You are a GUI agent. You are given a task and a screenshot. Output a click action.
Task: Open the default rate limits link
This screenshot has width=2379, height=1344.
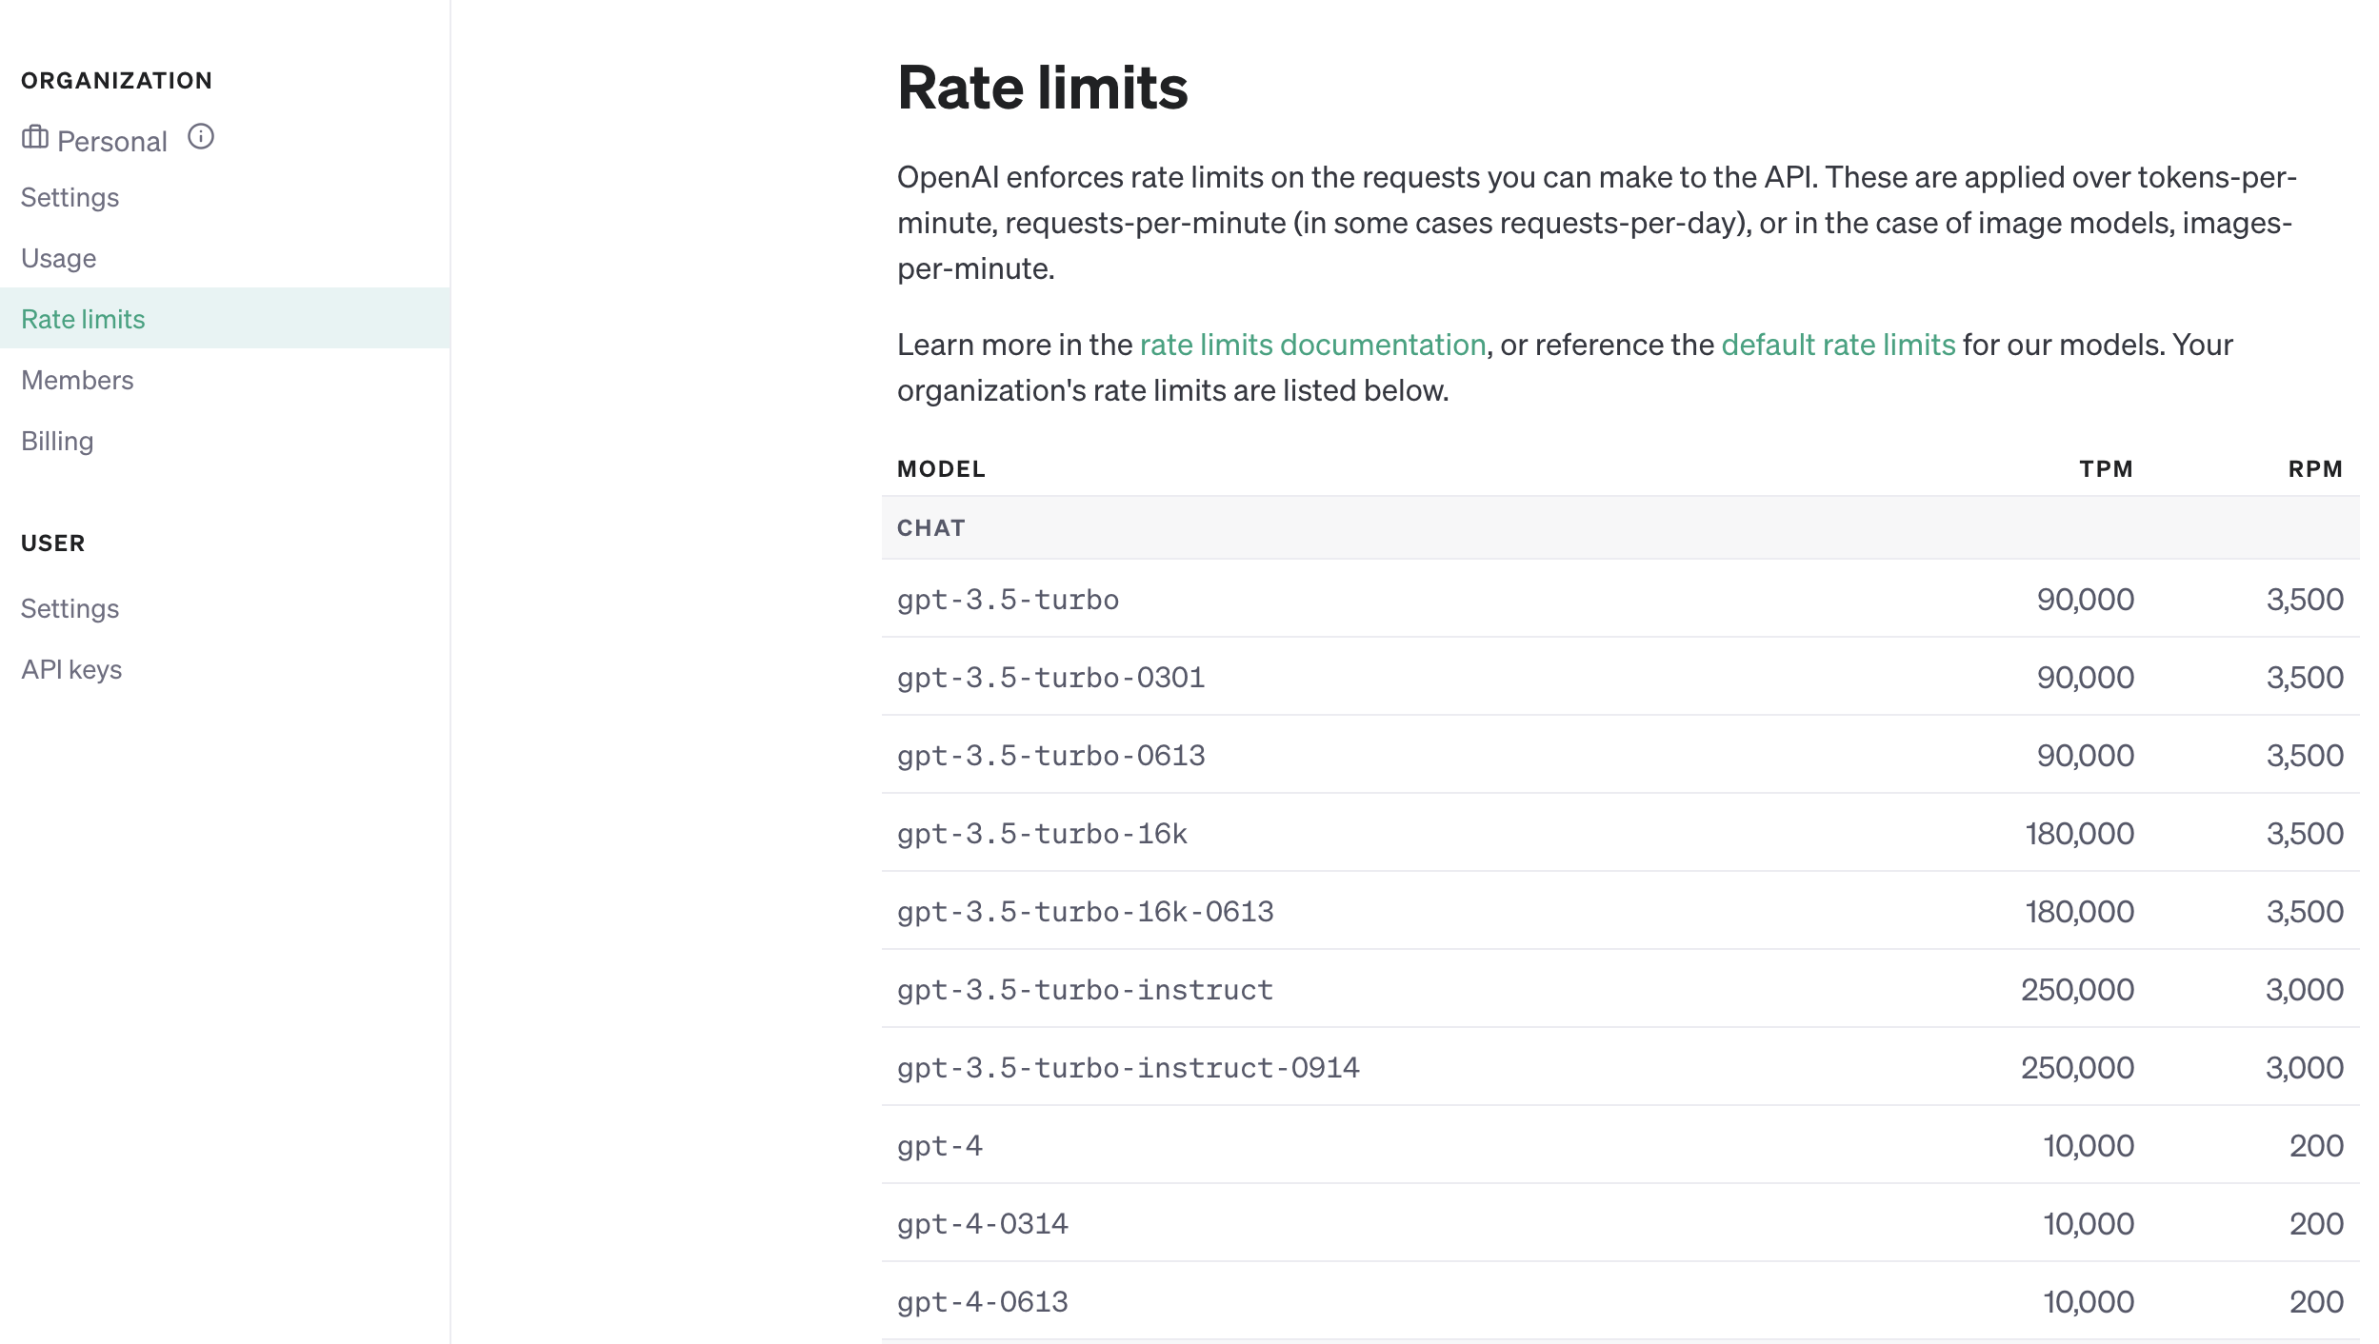click(x=1838, y=345)
